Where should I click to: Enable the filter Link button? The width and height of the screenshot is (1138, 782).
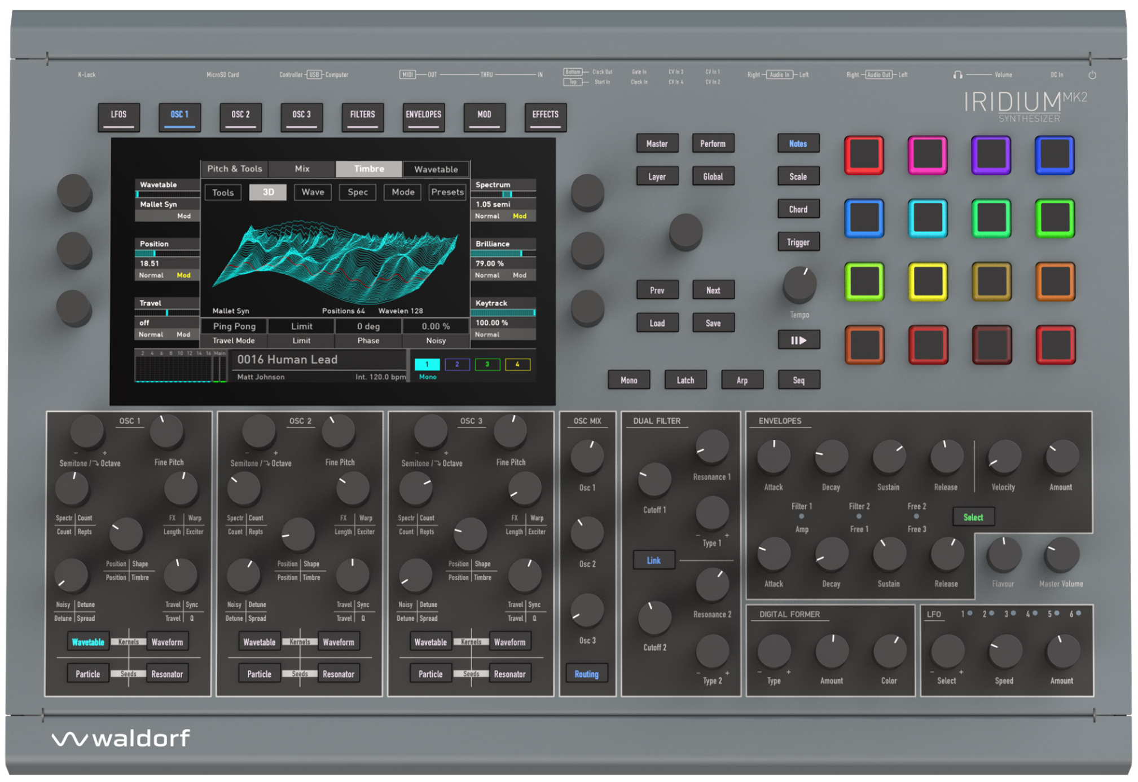653,560
